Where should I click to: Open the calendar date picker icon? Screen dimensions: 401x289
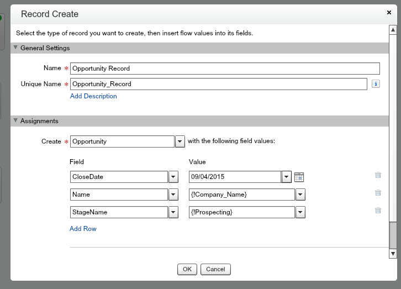coord(299,177)
